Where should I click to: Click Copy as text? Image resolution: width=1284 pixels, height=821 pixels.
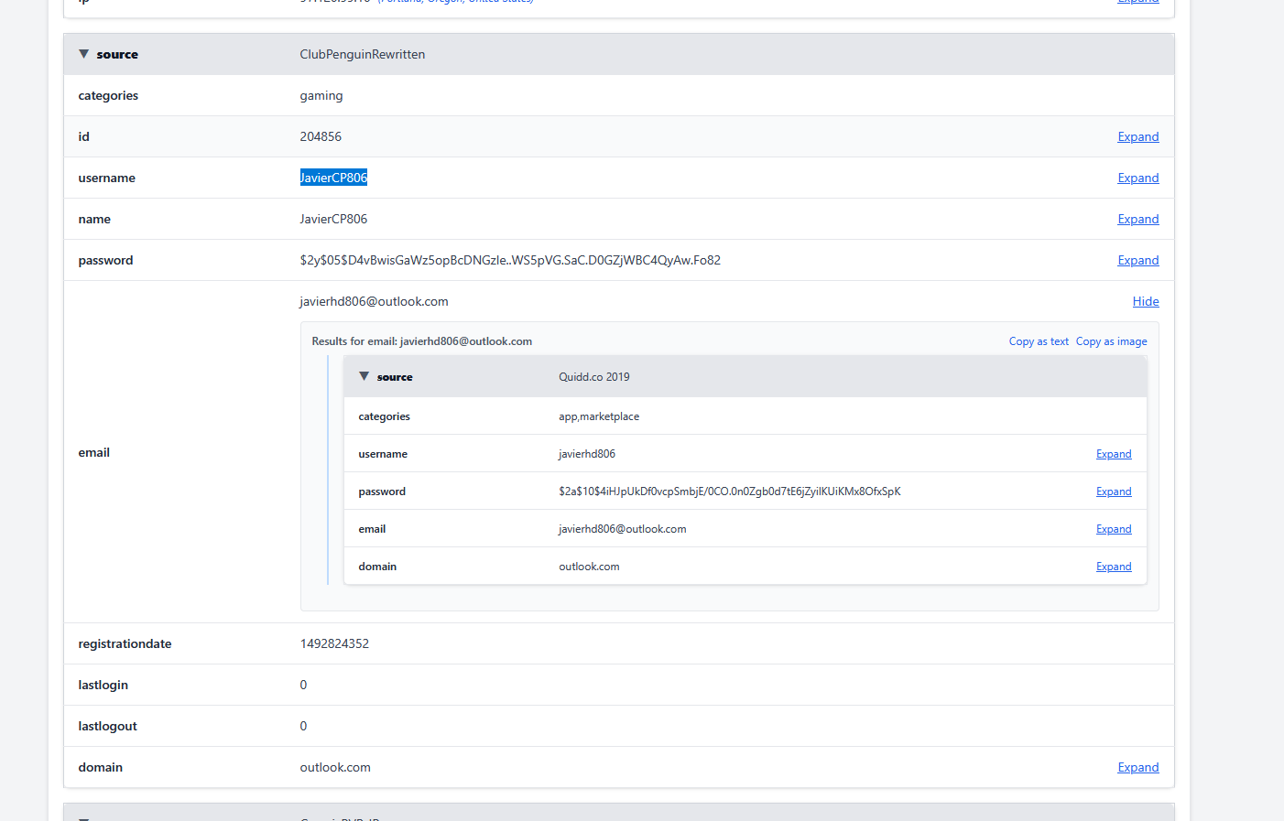click(1039, 341)
